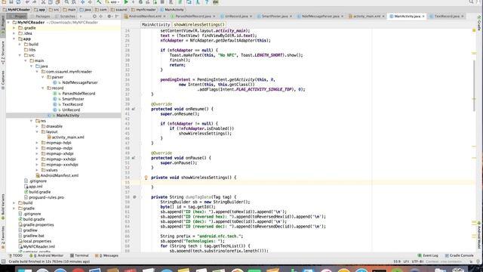Viewport: 483px width, 272px height.
Task: Click the Undo arrow in toolbar
Action: [27, 2]
